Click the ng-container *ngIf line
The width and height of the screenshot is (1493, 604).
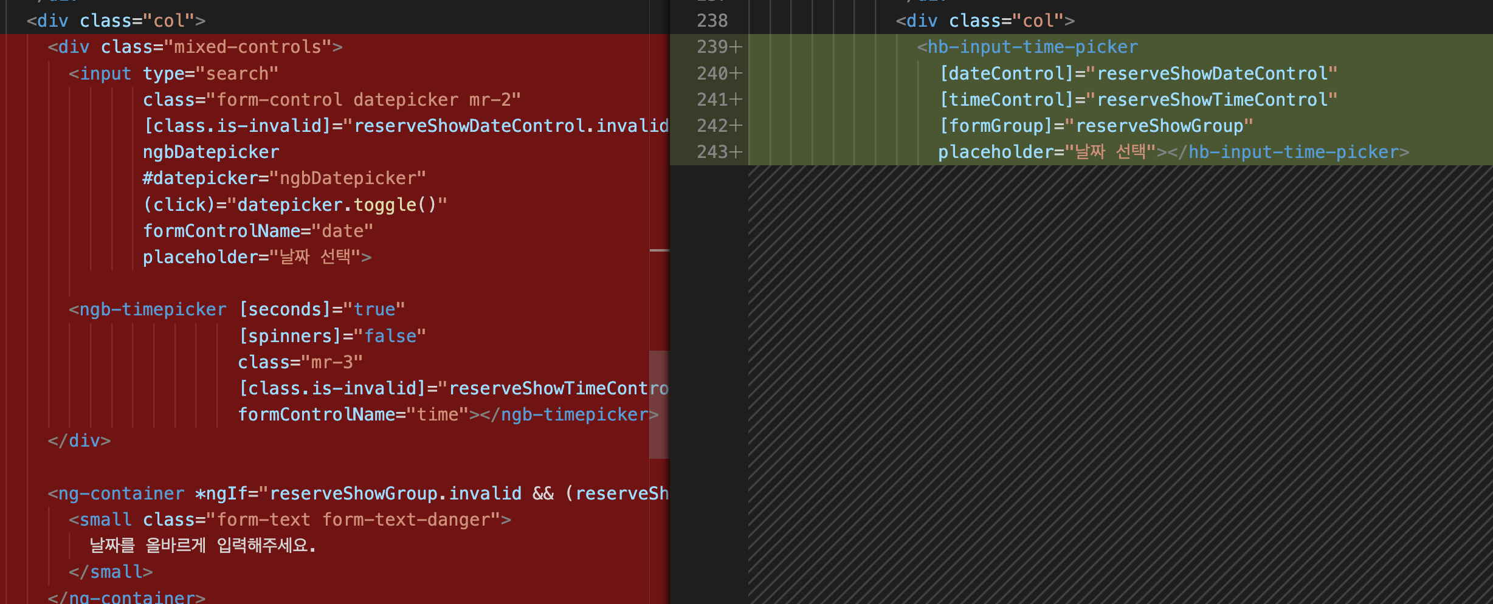358,493
